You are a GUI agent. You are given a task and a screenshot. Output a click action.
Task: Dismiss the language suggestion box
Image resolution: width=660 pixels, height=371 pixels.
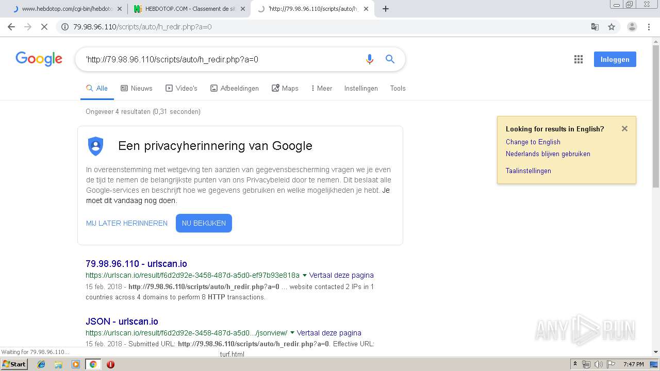click(x=624, y=129)
